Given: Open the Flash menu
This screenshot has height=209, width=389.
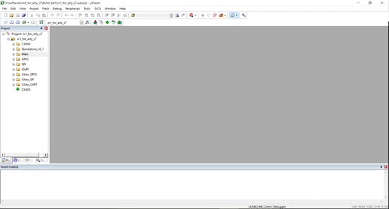Looking at the screenshot, I should tap(45, 8).
